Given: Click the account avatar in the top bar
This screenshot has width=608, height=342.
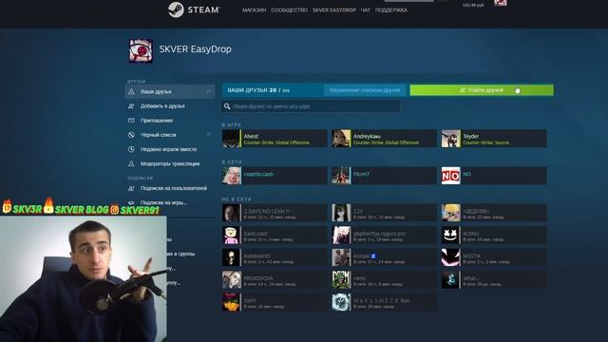Looking at the screenshot, I should (x=501, y=3).
